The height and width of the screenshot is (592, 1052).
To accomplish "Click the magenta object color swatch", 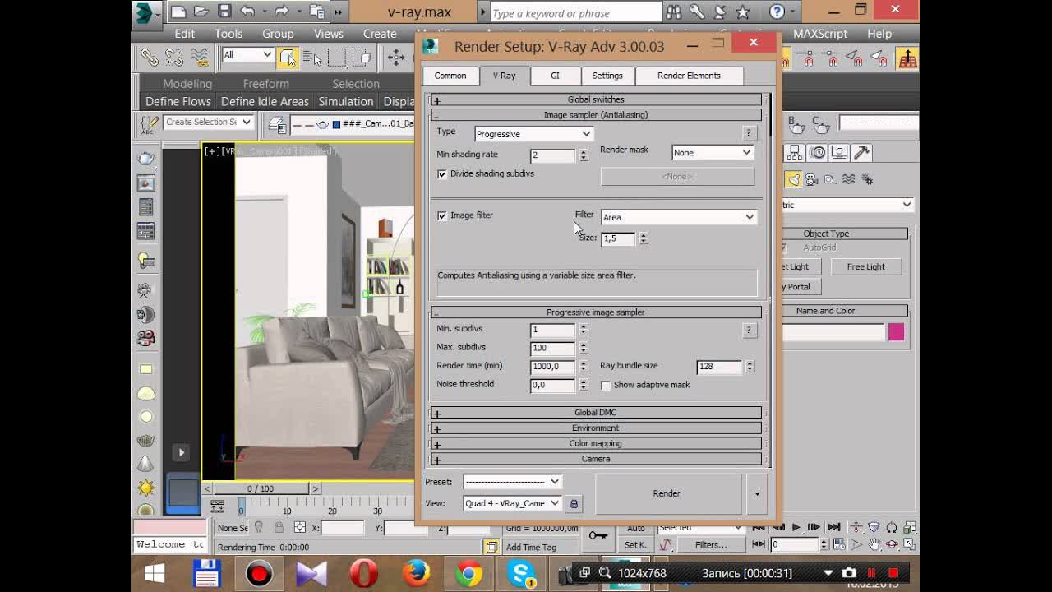I will tap(896, 331).
